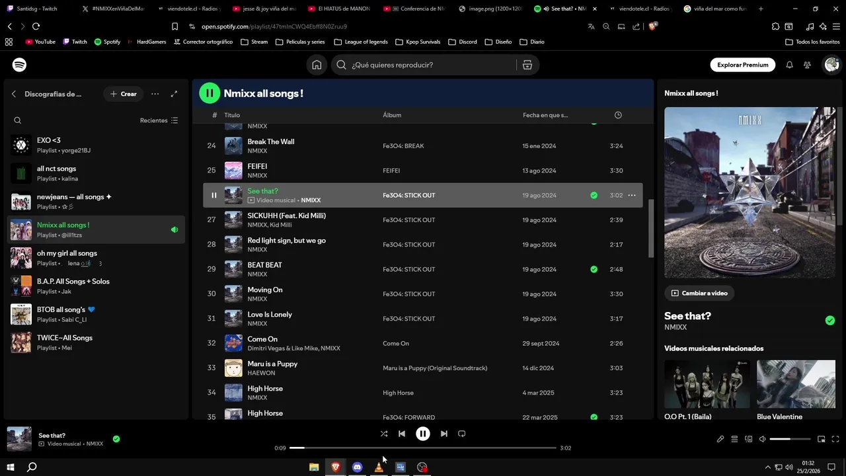This screenshot has width=846, height=476.
Task: Open the user profile avatar
Action: [x=831, y=65]
